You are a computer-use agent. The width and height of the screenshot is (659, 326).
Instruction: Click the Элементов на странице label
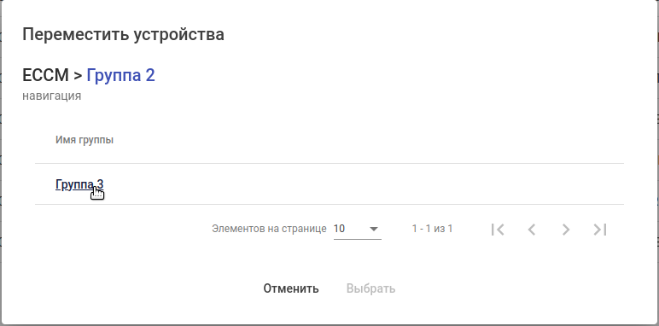click(269, 229)
